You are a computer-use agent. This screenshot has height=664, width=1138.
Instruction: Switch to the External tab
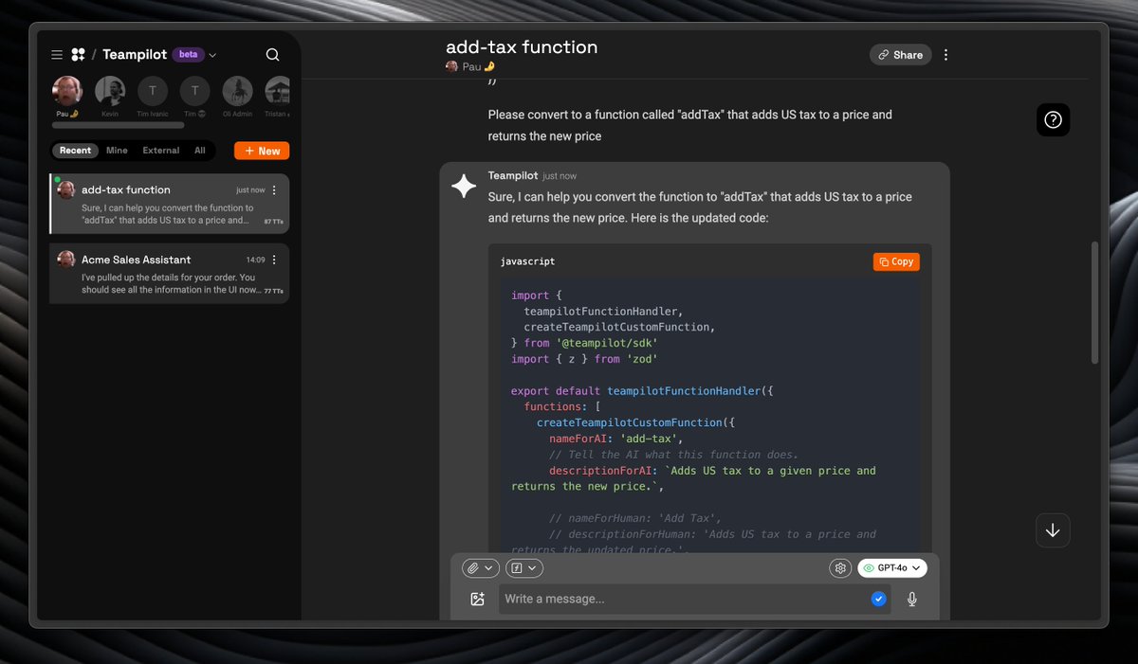coord(161,151)
